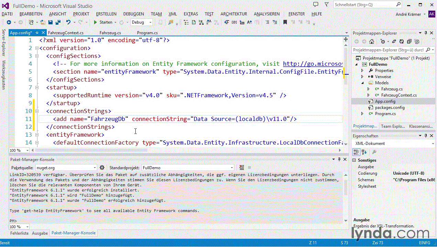Open the PROJEKT menu

[81, 14]
